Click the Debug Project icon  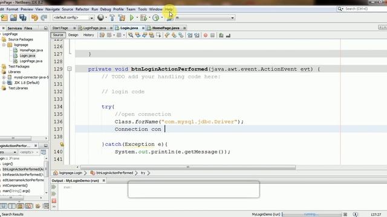[143, 17]
